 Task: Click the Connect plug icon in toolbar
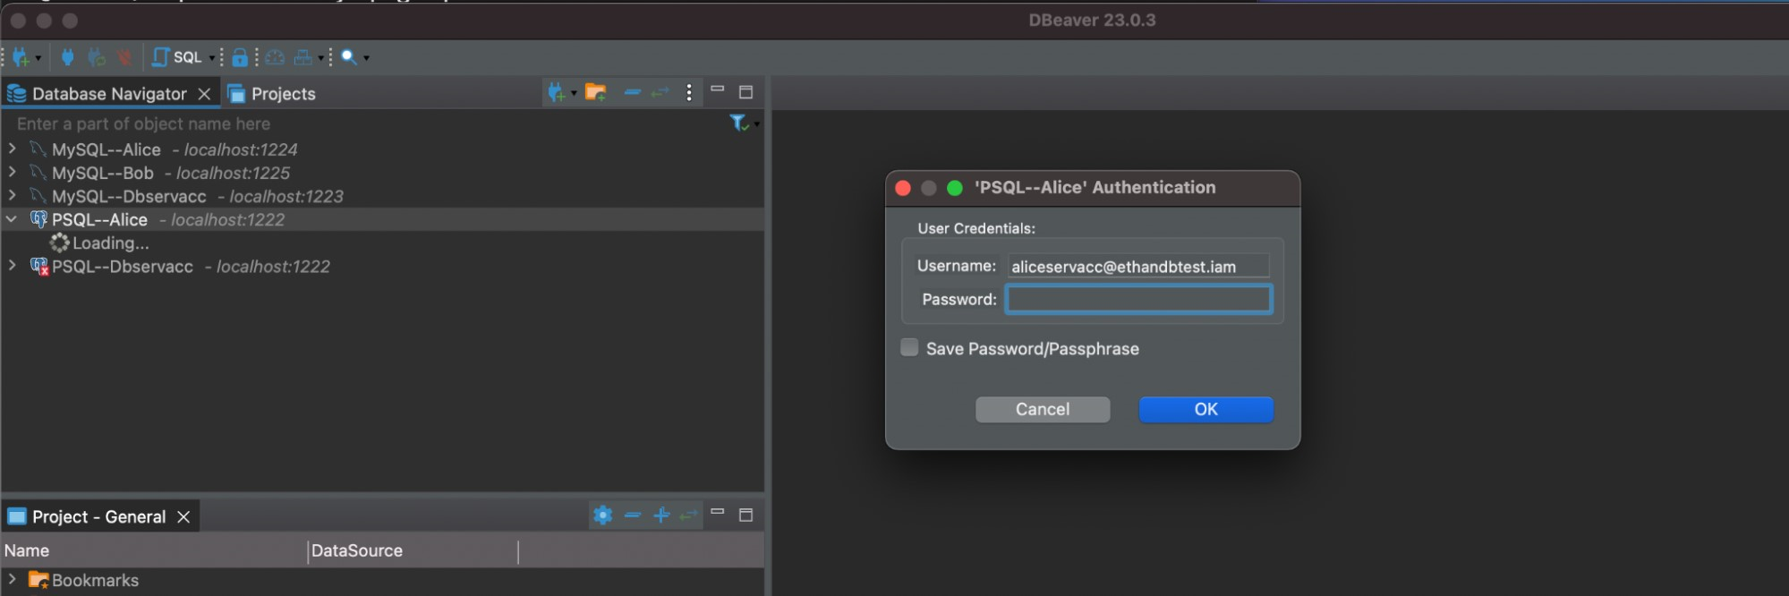pyautogui.click(x=67, y=57)
